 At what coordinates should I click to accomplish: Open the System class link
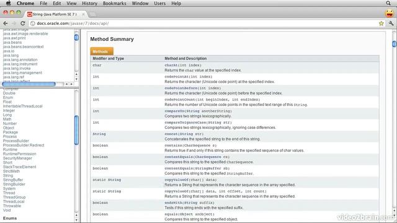point(9,188)
